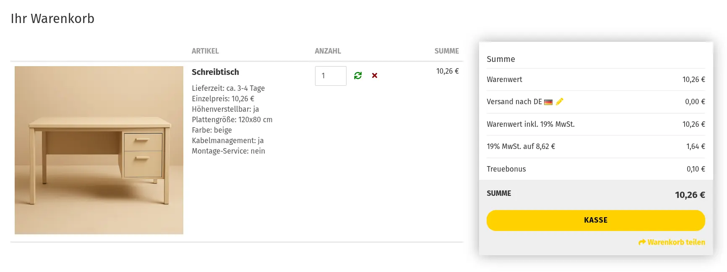The height and width of the screenshot is (272, 727).
Task: Click the Lieferzeit ca. 3-4 Tage text
Action: [228, 88]
